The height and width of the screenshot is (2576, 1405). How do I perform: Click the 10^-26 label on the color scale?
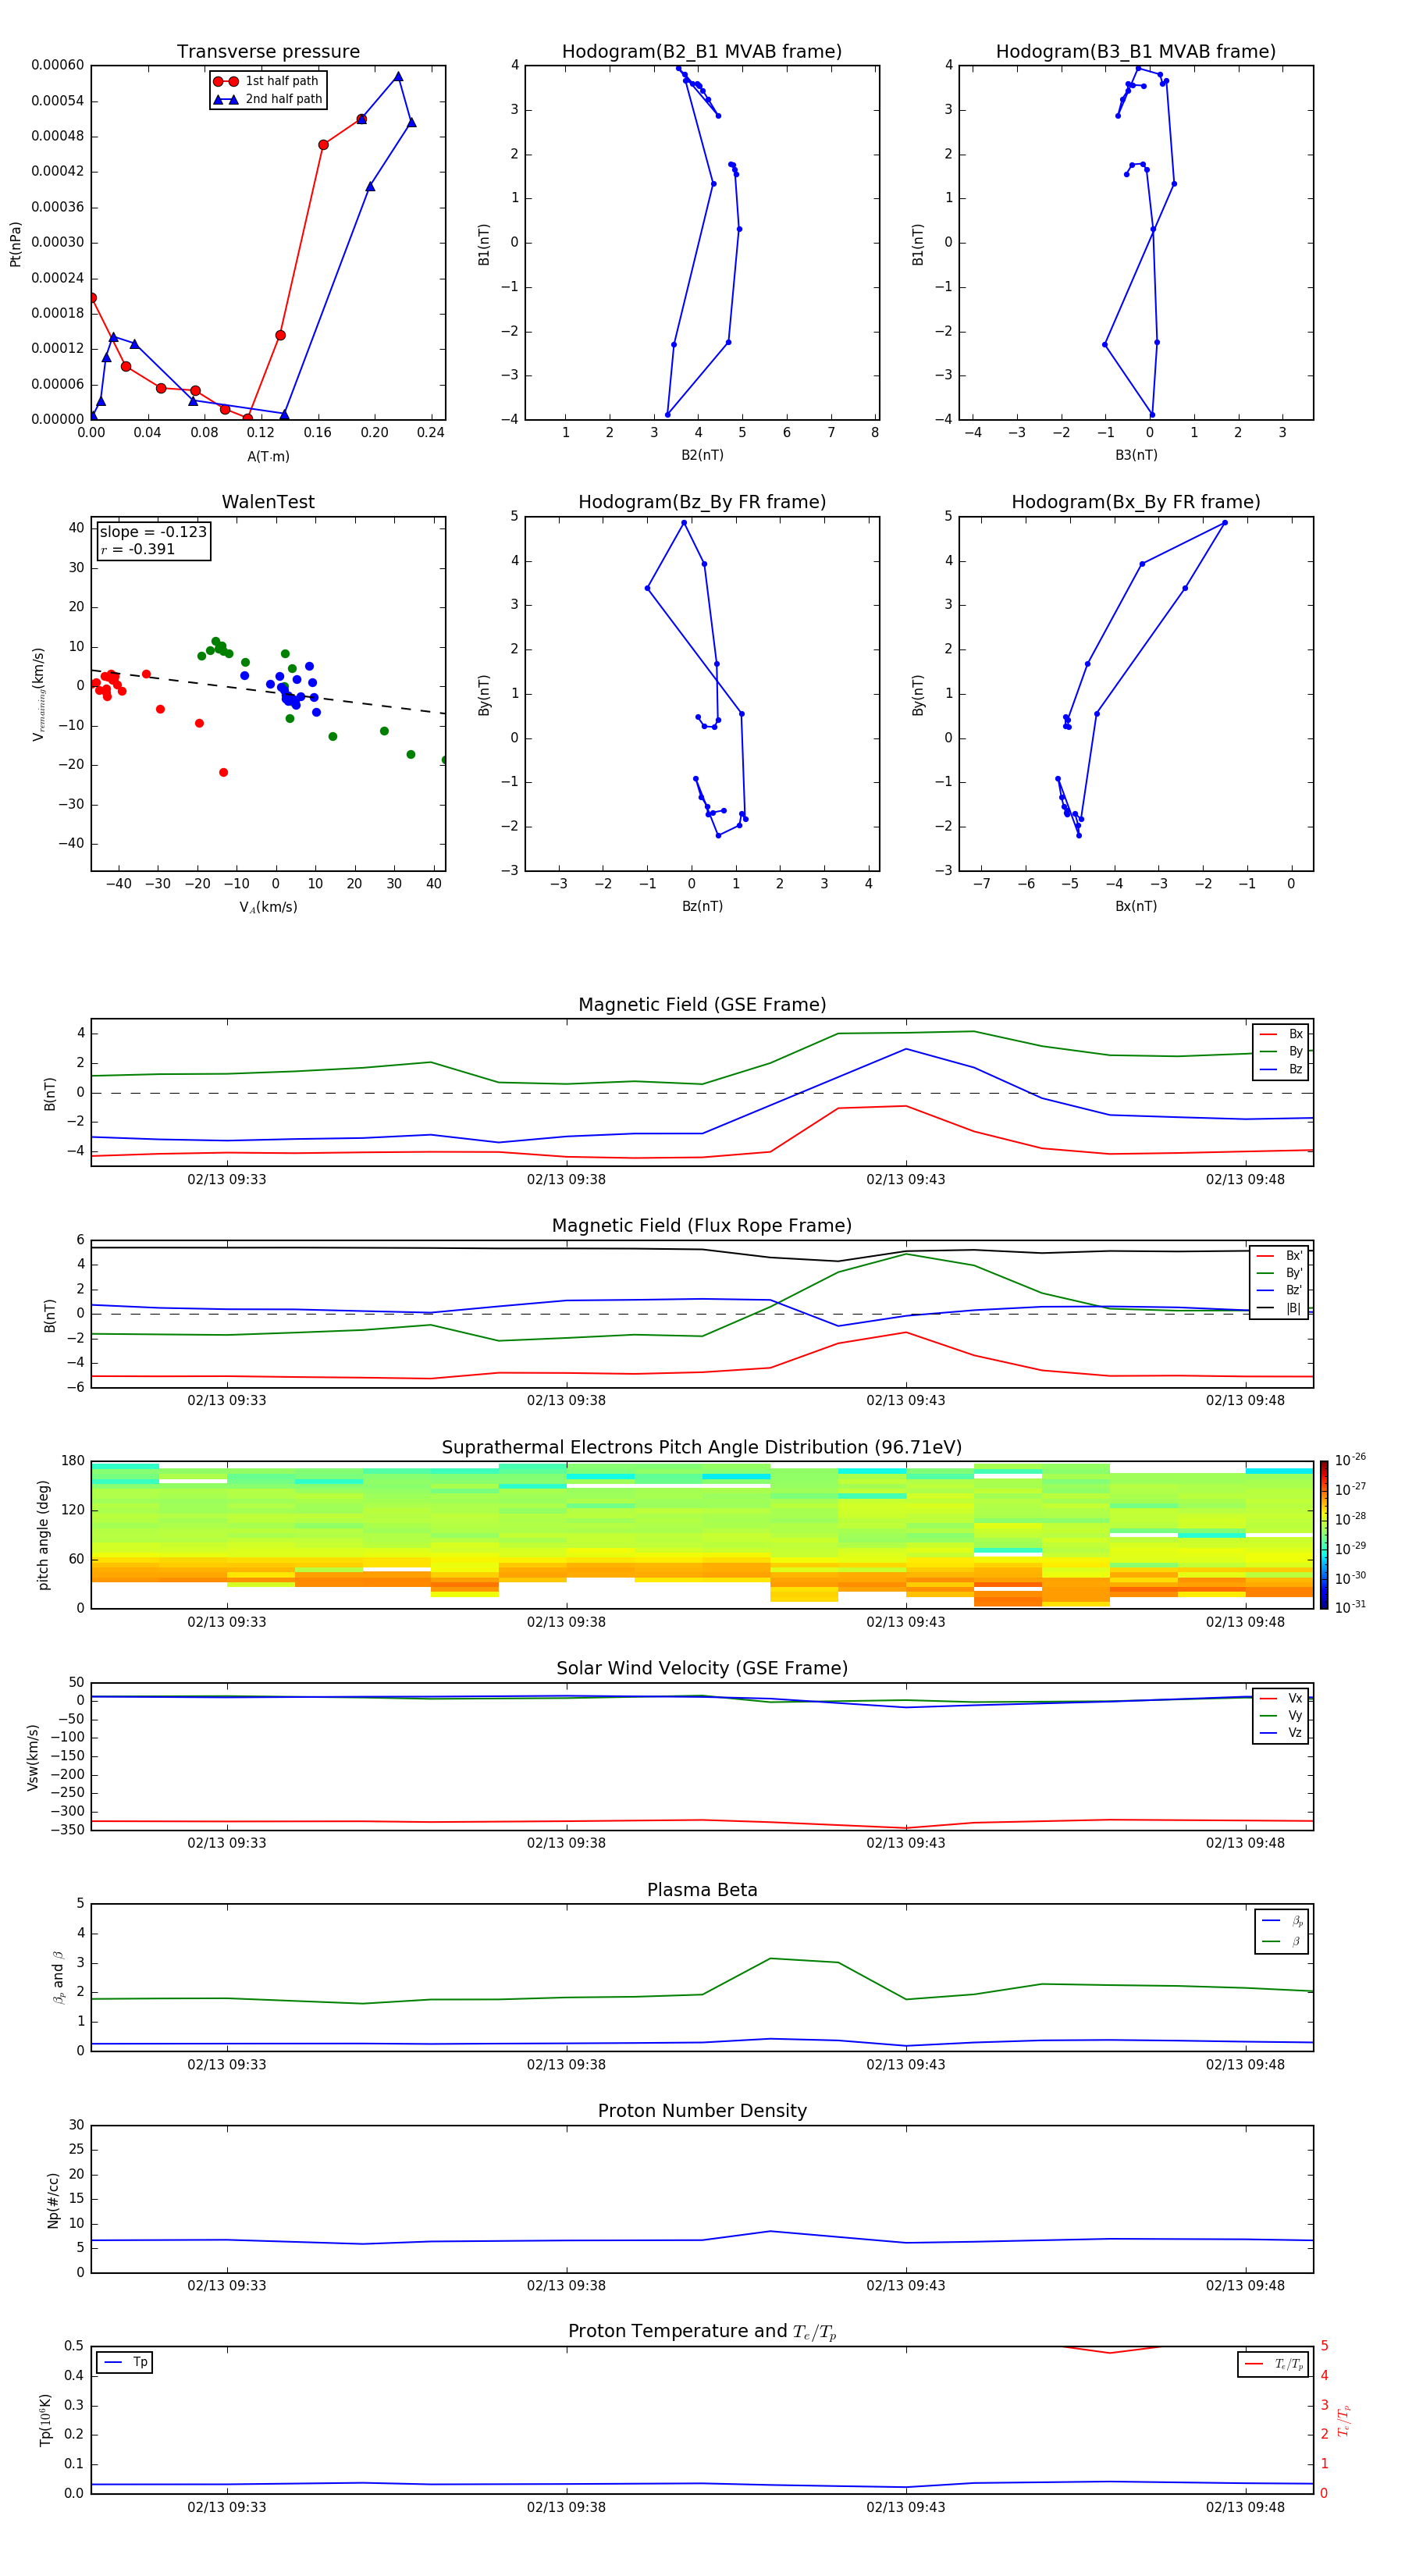pyautogui.click(x=1350, y=1460)
